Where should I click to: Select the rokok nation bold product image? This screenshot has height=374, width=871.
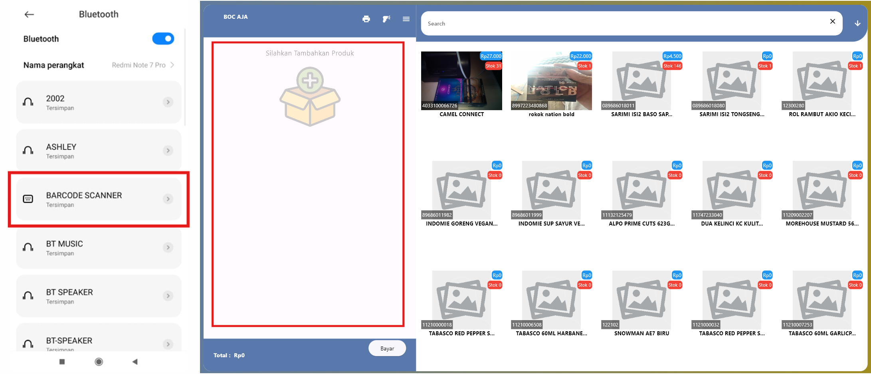point(551,81)
